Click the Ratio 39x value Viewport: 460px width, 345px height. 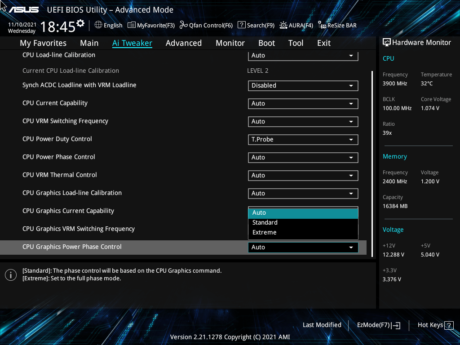click(x=387, y=133)
